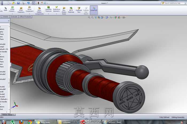Open Firefox from the taskbar

coord(21,122)
